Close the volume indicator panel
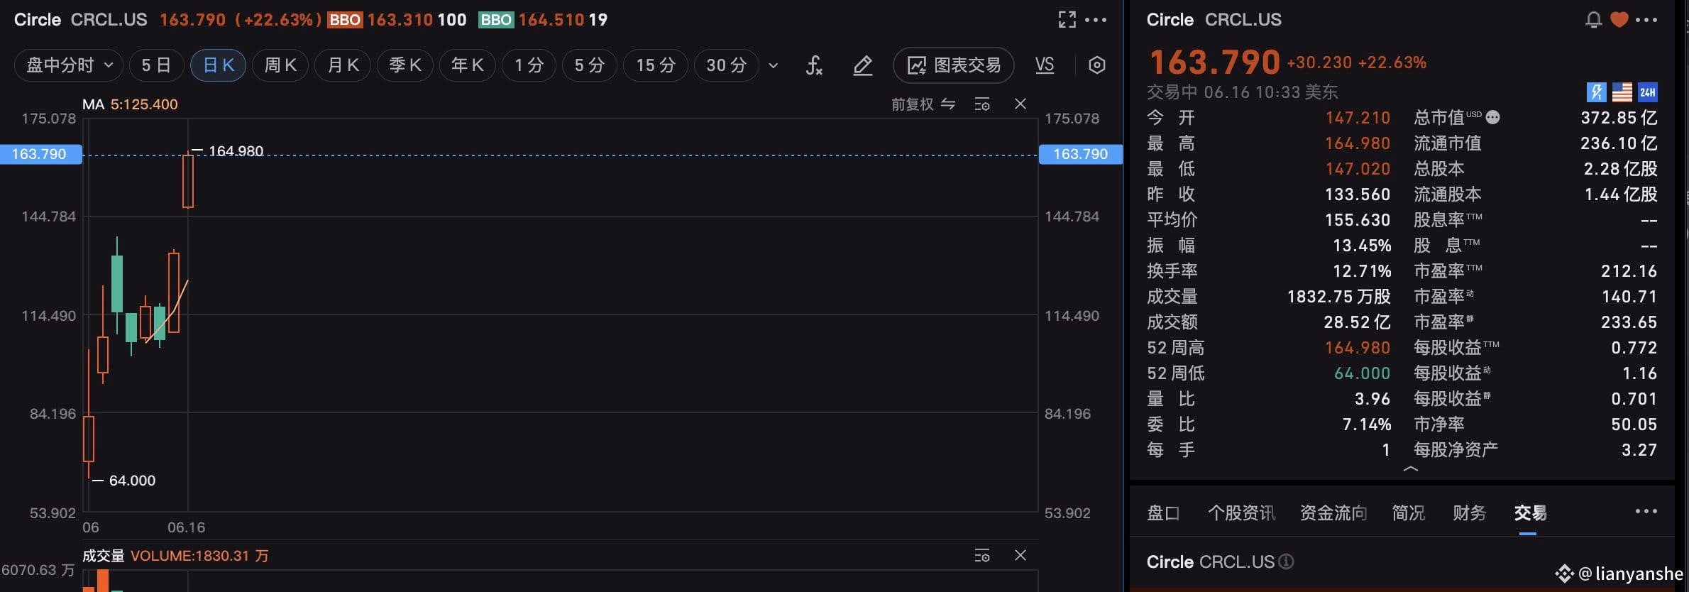1689x592 pixels. [1020, 555]
